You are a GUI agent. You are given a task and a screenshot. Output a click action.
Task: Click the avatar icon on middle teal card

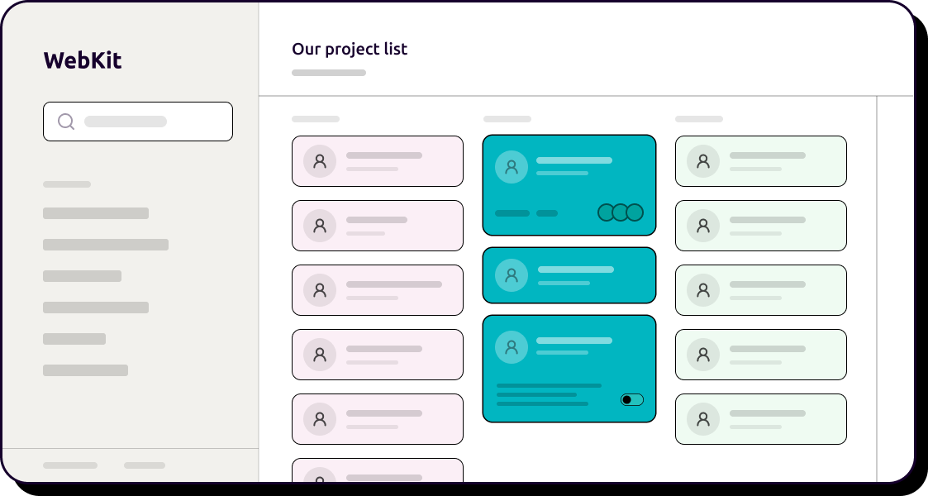point(512,275)
